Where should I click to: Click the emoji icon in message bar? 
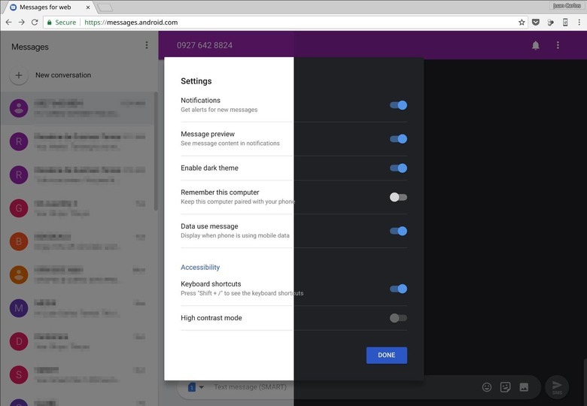[487, 387]
